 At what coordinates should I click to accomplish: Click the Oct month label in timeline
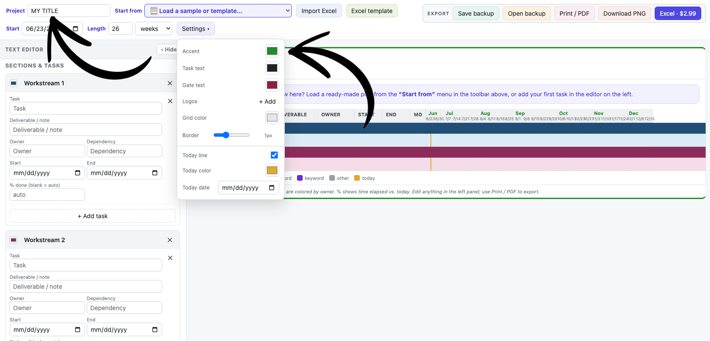(563, 113)
